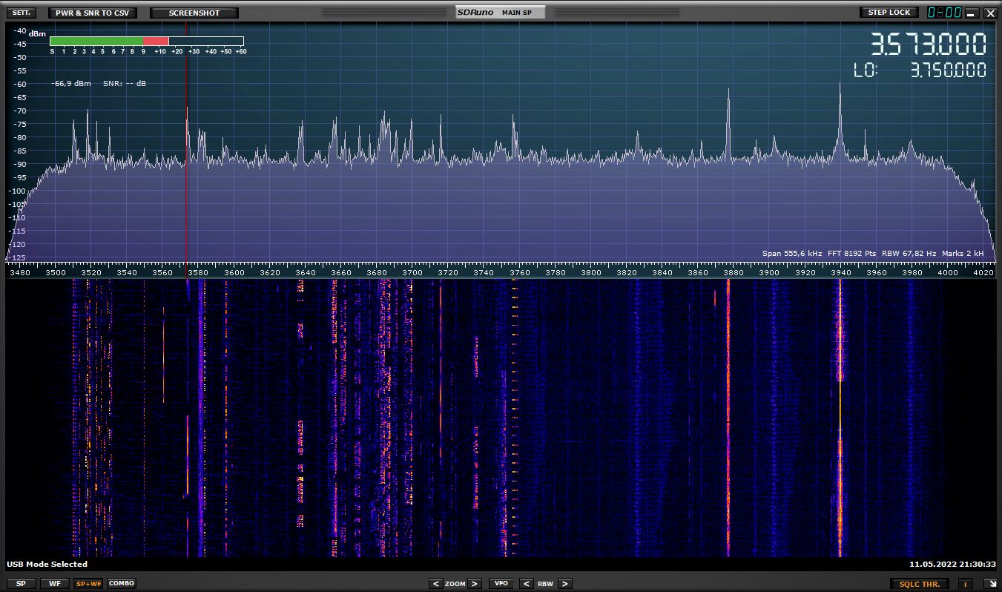Image resolution: width=1002 pixels, height=592 pixels.
Task: Click the USB Mode Selected status text
Action: pyautogui.click(x=47, y=565)
